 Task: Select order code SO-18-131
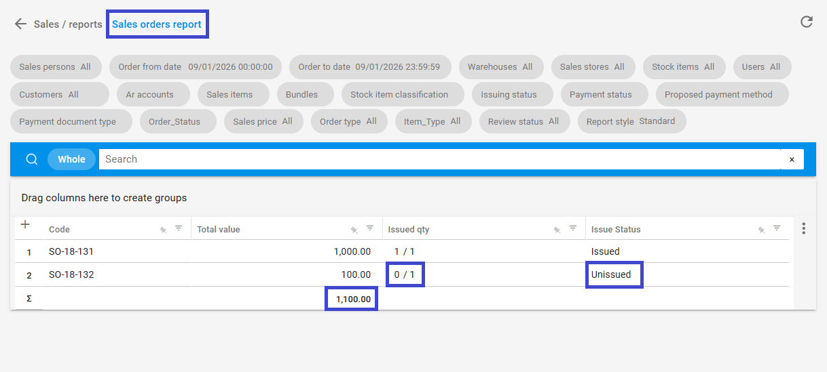pos(71,251)
